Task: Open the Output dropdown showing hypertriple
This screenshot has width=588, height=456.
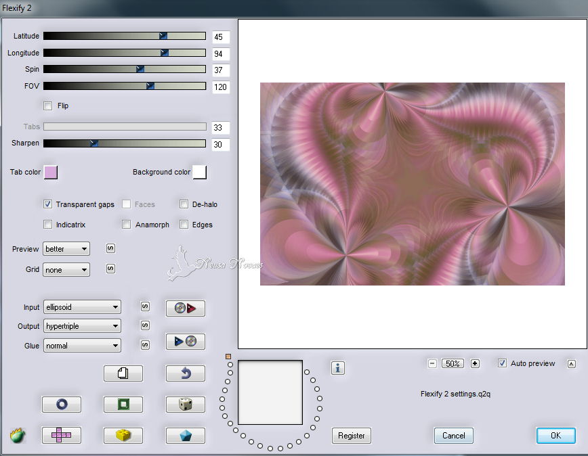Action: pyautogui.click(x=82, y=326)
